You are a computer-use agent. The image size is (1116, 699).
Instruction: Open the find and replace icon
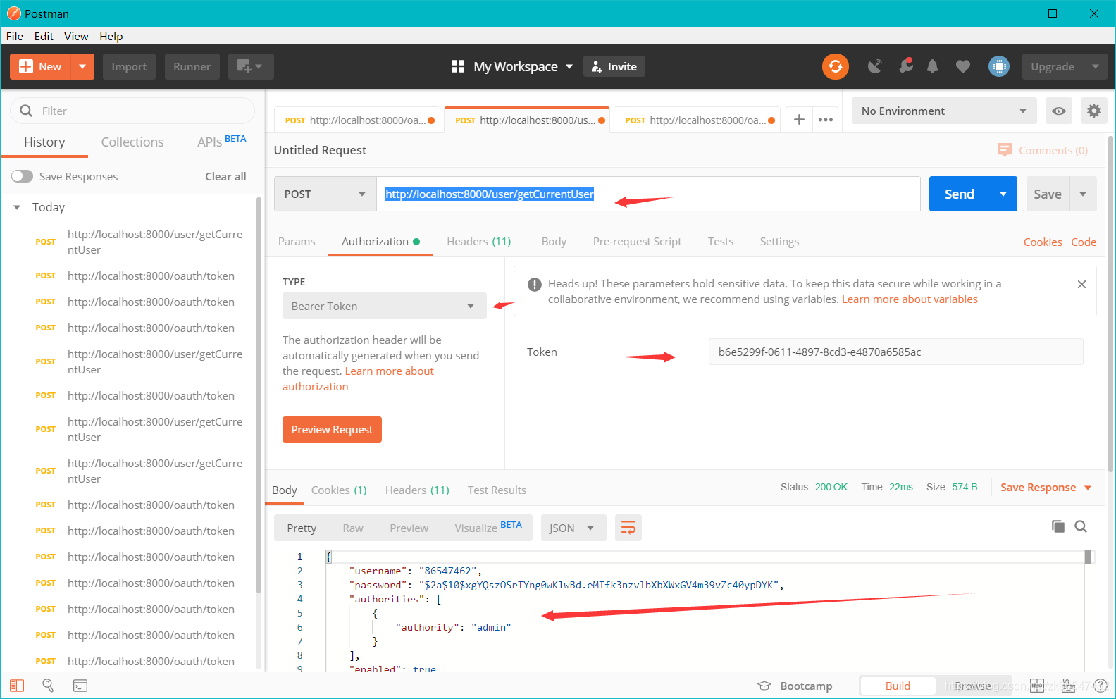[x=48, y=685]
